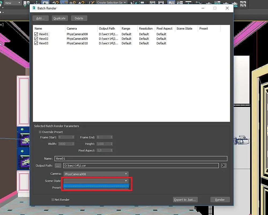Image resolution: width=268 pixels, height=215 pixels.
Task: Click the Duplicate button
Action: 60,18
